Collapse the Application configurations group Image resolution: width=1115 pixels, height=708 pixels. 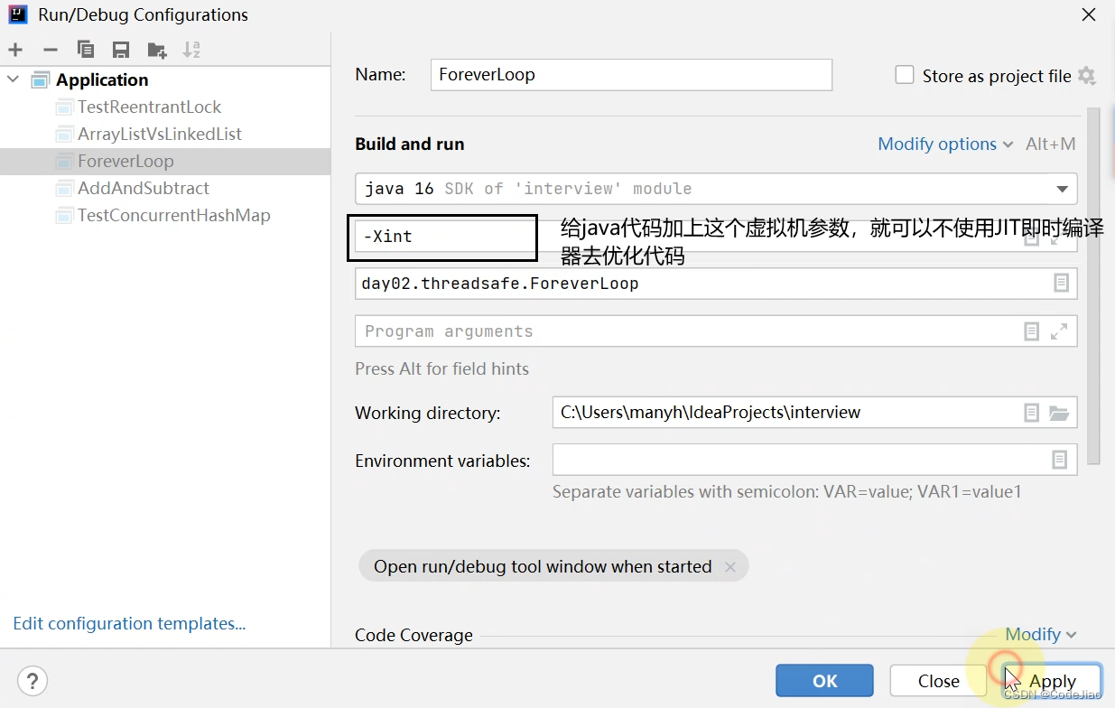tap(13, 79)
